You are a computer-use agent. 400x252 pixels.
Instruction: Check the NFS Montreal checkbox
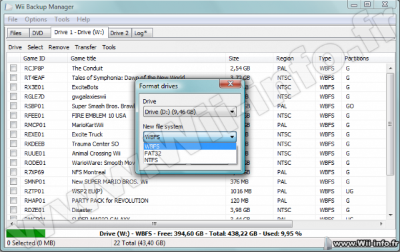pyautogui.click(x=13, y=172)
